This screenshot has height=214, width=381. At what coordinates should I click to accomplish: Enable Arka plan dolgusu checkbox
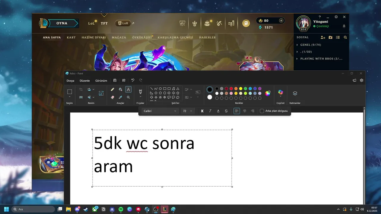[262, 111]
